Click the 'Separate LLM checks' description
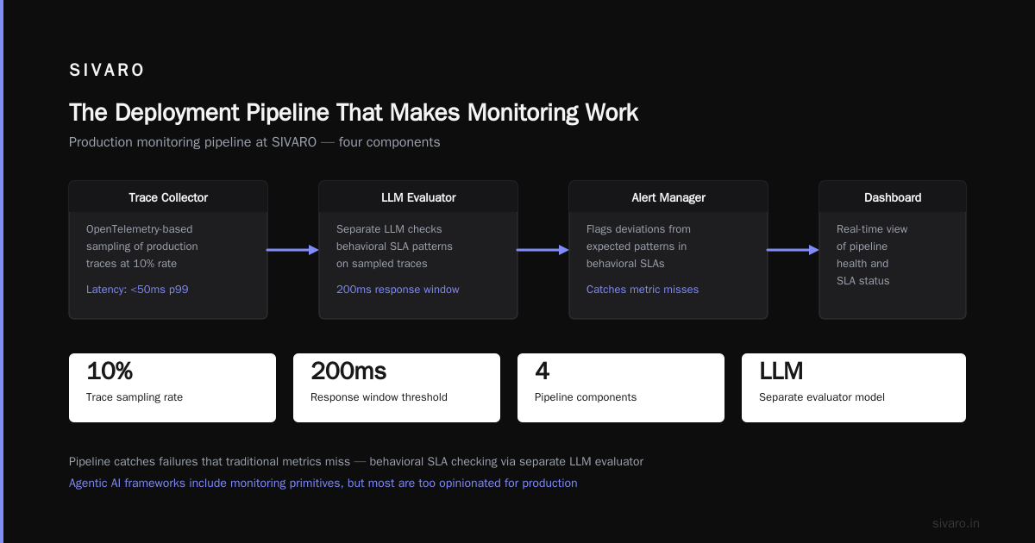 pyautogui.click(x=394, y=247)
